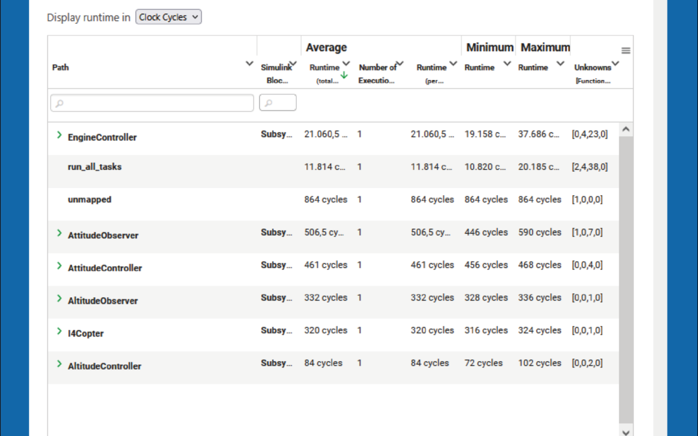Expand the EngineController row
The width and height of the screenshot is (698, 436).
coord(59,136)
